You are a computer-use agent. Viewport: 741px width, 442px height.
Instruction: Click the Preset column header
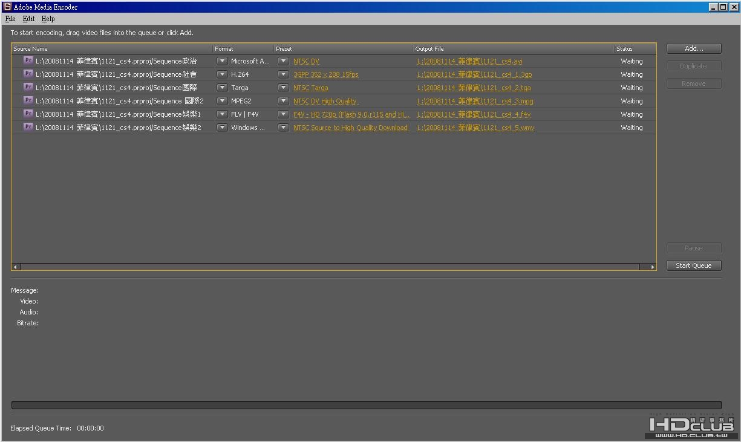coord(344,48)
